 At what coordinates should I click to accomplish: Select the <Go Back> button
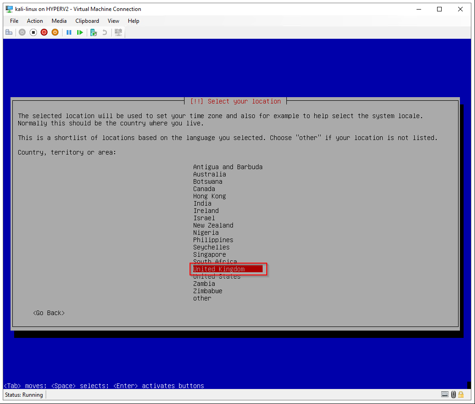[49, 313]
